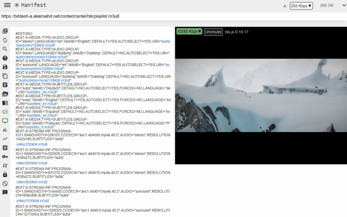Open the hamburger menu next to Manifest
This screenshot has height=217, width=347.
click(x=7, y=5)
